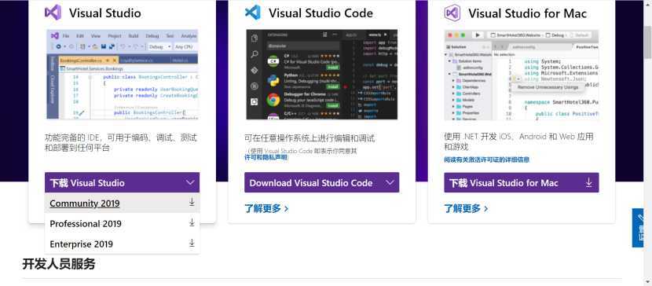Click the 开发人员服务 heading text
The height and width of the screenshot is (286, 652).
pos(59,263)
